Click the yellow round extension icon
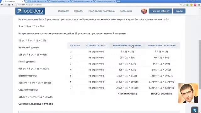 [x=191, y=5]
